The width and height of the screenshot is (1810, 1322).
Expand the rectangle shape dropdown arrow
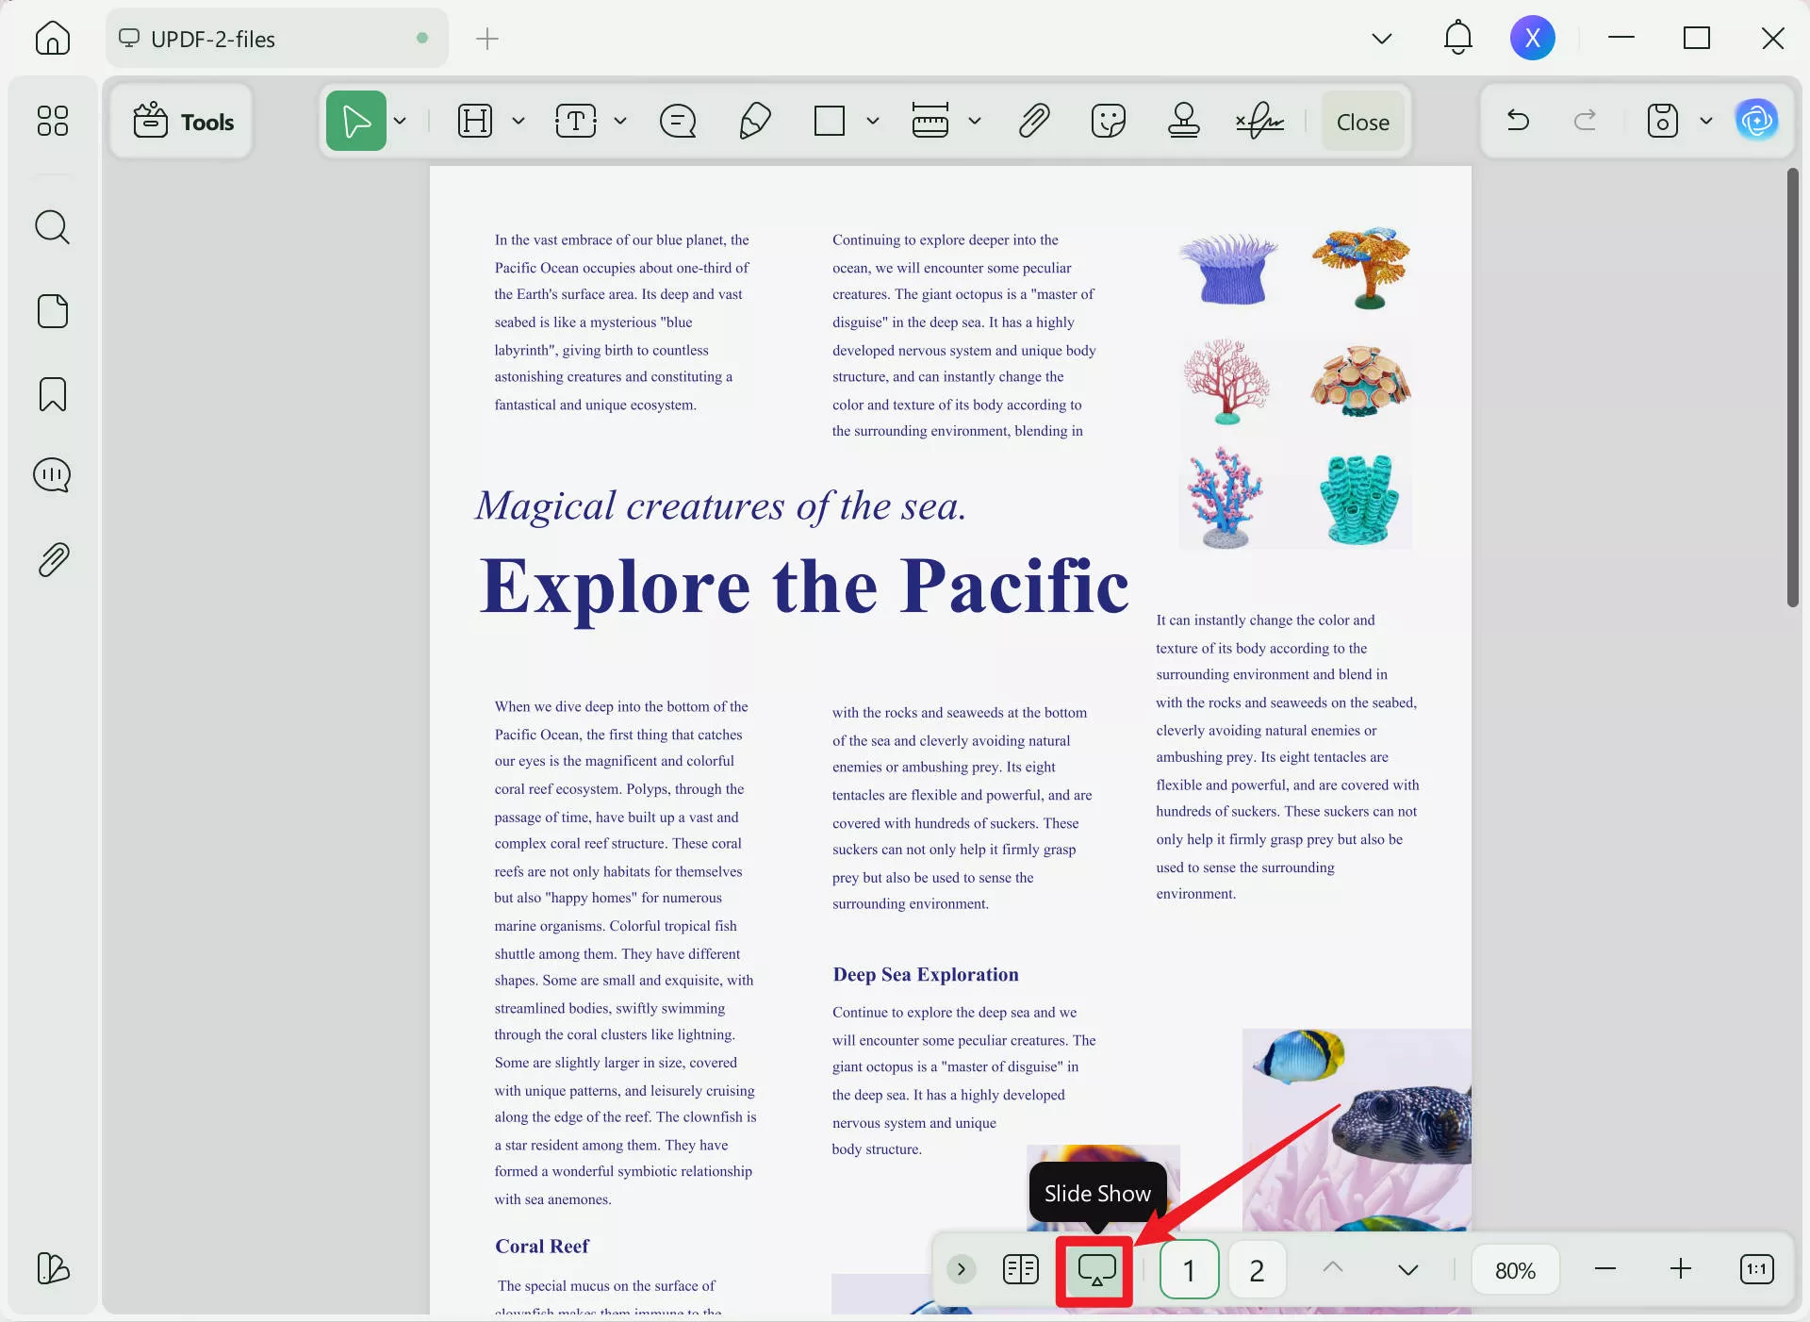(873, 122)
